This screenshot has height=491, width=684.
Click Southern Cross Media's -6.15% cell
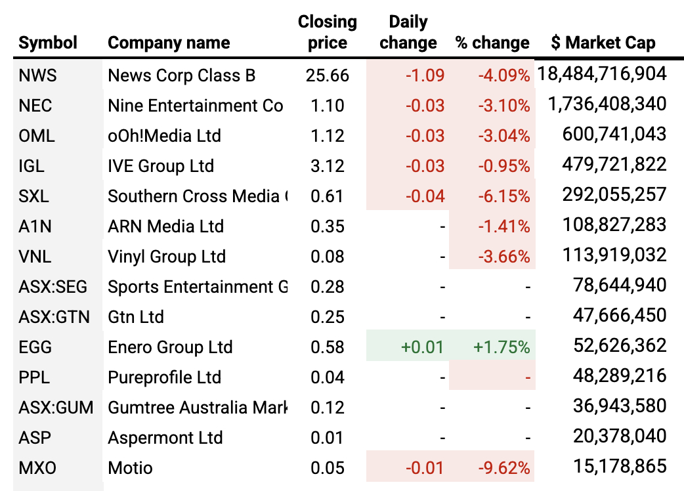pyautogui.click(x=504, y=196)
